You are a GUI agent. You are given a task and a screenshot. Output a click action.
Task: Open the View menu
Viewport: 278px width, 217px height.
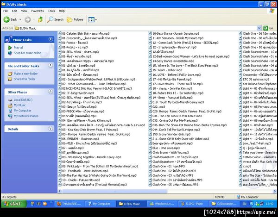click(24, 11)
